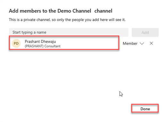Viewport: 167px width, 122px height.
Task: Click the greyed-out Add button
Action: point(145,32)
